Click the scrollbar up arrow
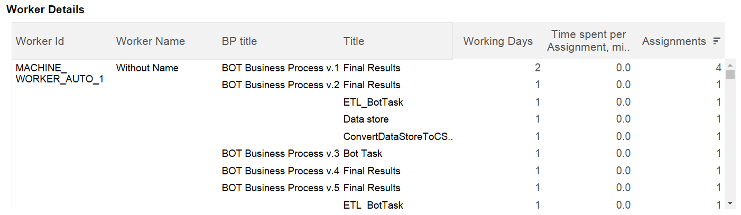741x215 pixels. tap(730, 64)
